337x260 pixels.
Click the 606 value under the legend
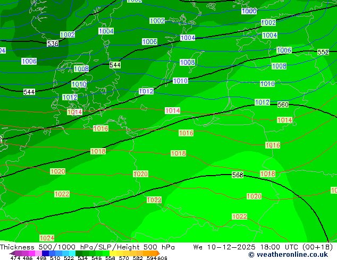pyautogui.click(x=162, y=258)
